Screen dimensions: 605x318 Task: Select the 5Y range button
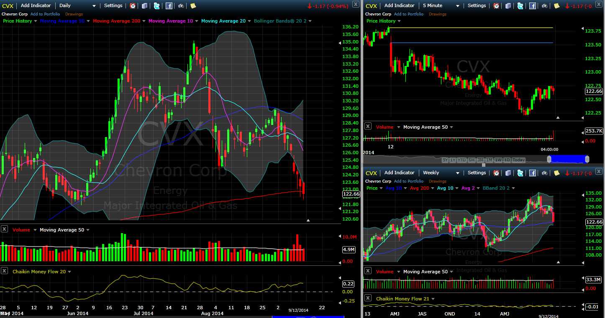click(445, 160)
